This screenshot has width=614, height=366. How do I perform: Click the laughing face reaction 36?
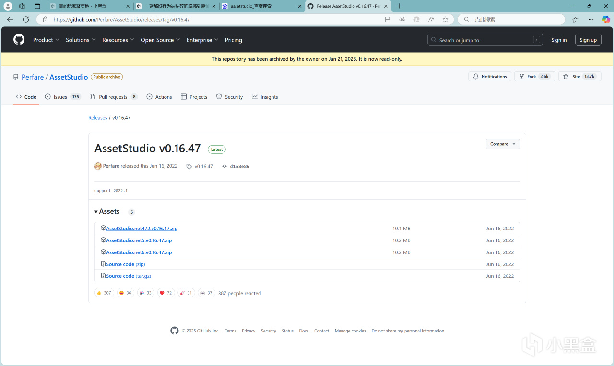[126, 293]
